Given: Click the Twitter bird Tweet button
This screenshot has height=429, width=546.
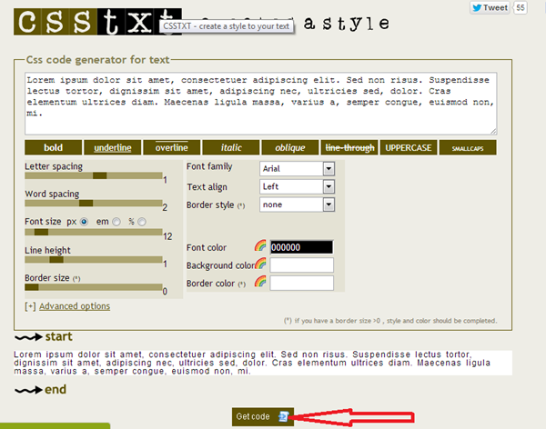Looking at the screenshot, I should (490, 7).
